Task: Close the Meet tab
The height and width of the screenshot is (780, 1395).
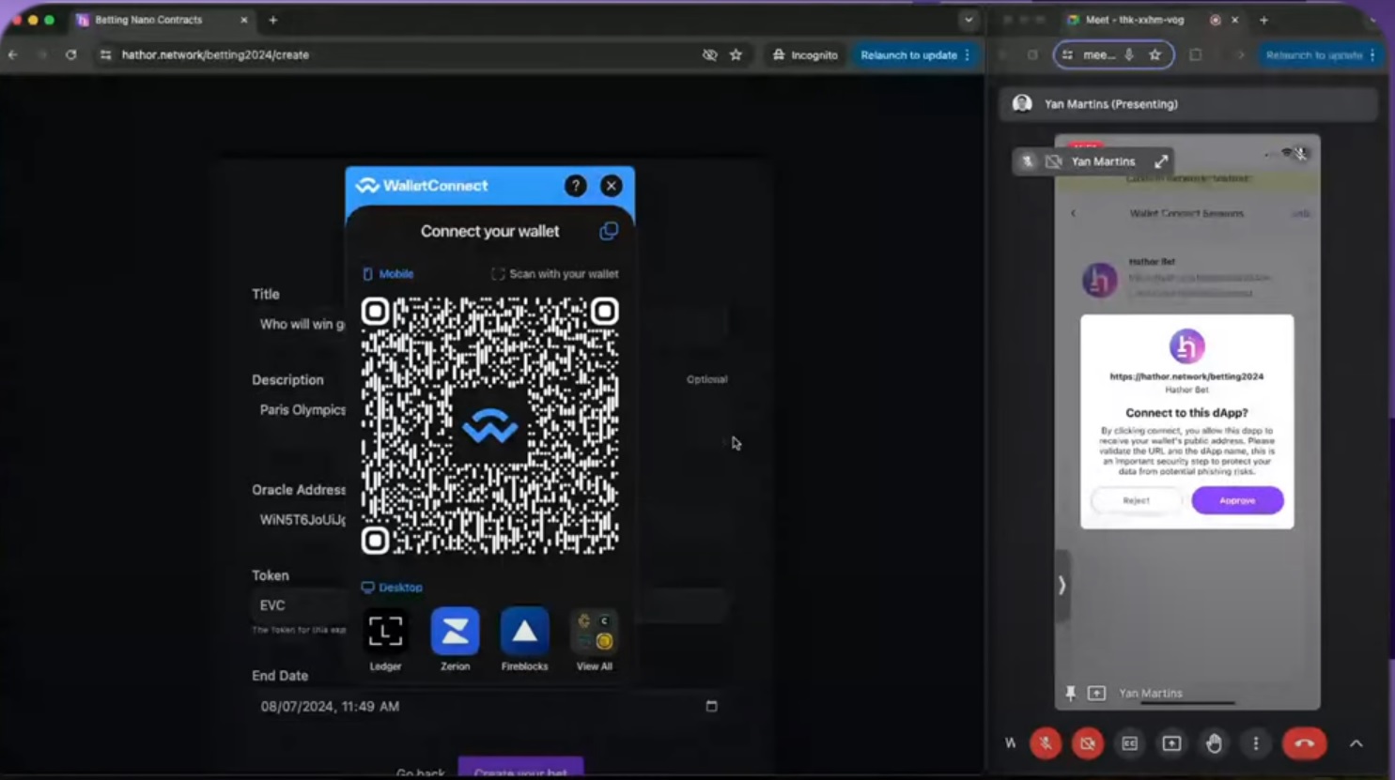Action: tap(1235, 20)
